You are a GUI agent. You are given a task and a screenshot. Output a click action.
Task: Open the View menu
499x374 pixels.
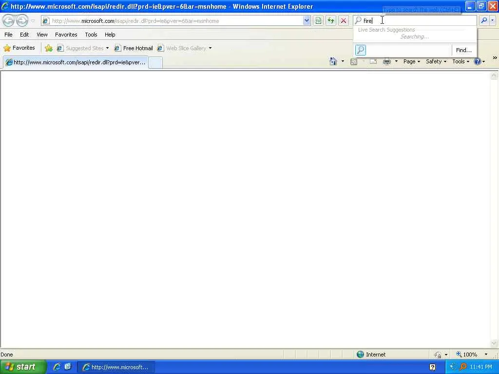(42, 35)
